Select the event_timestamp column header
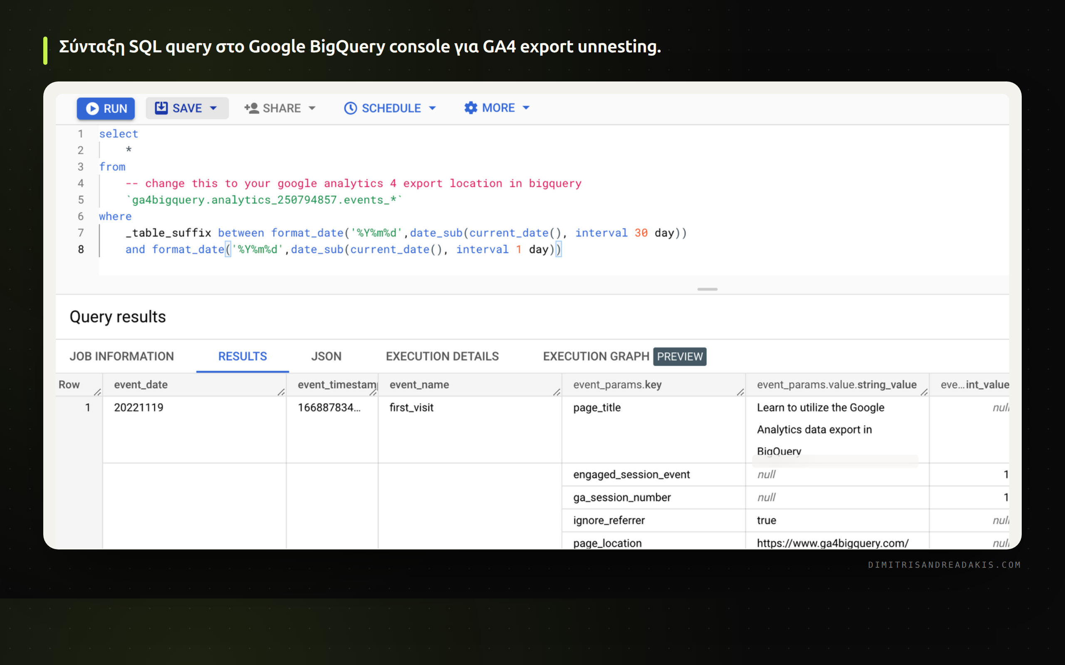1065x665 pixels. pos(332,385)
